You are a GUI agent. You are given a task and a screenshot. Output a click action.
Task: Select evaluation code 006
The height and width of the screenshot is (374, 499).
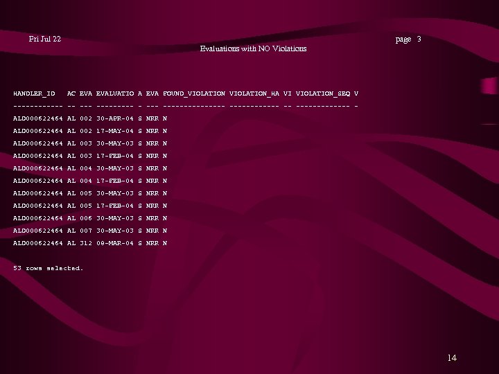click(86, 218)
